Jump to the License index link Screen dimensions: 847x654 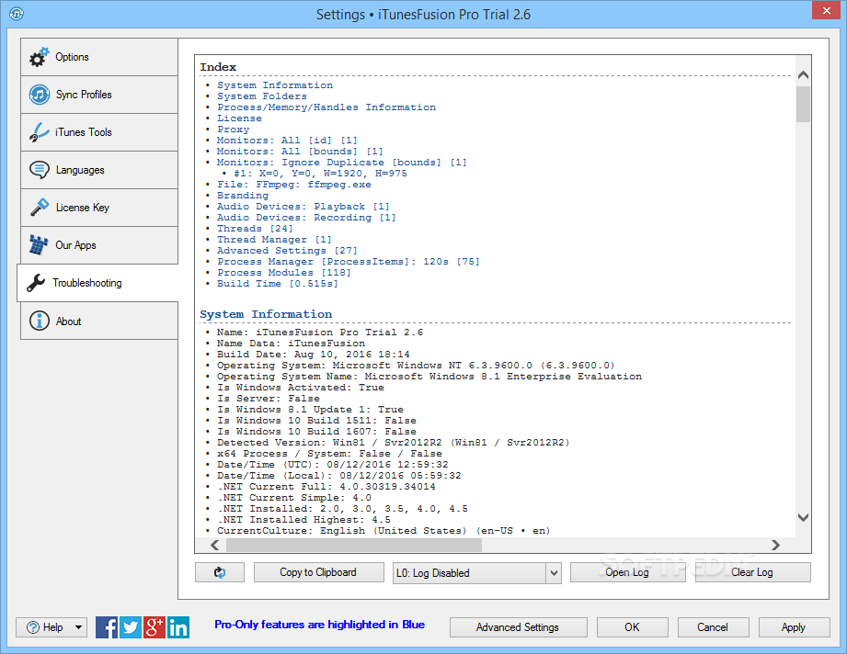[x=239, y=118]
